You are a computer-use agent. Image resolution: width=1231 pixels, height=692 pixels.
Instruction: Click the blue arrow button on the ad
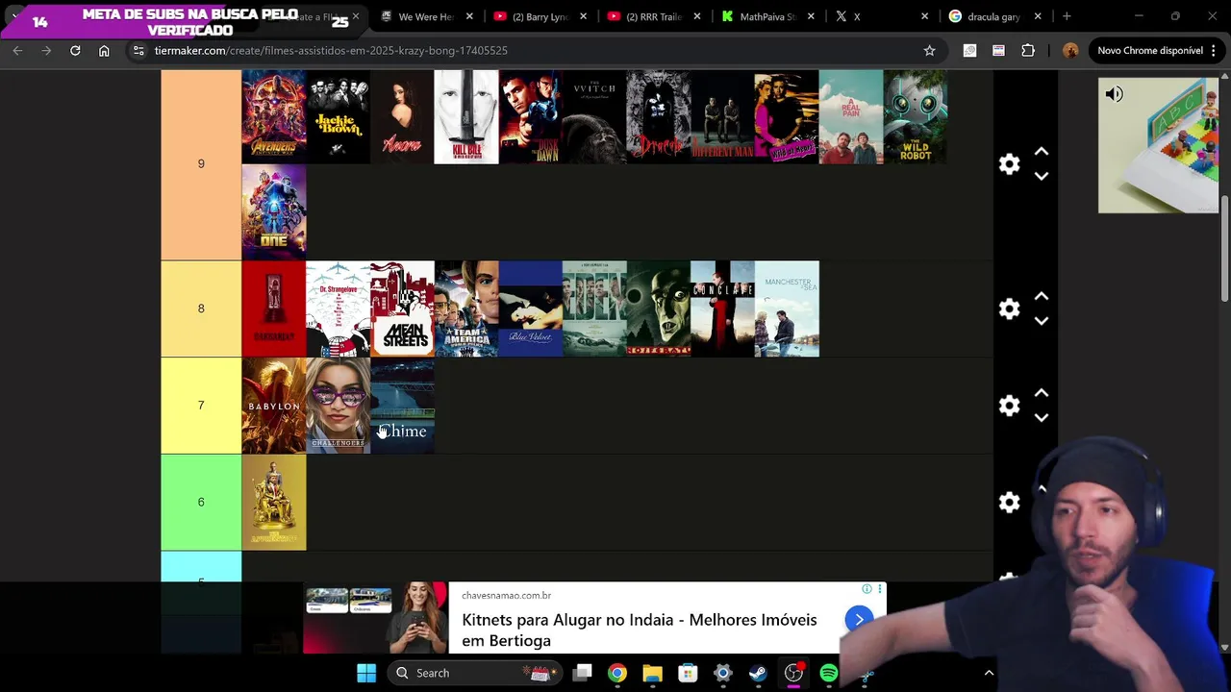click(858, 620)
